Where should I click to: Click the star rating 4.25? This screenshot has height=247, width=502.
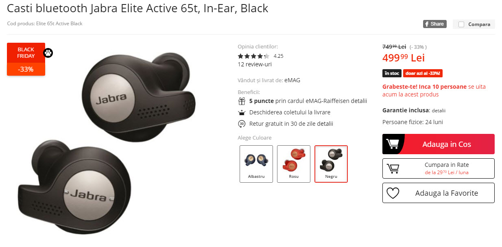tap(253, 56)
